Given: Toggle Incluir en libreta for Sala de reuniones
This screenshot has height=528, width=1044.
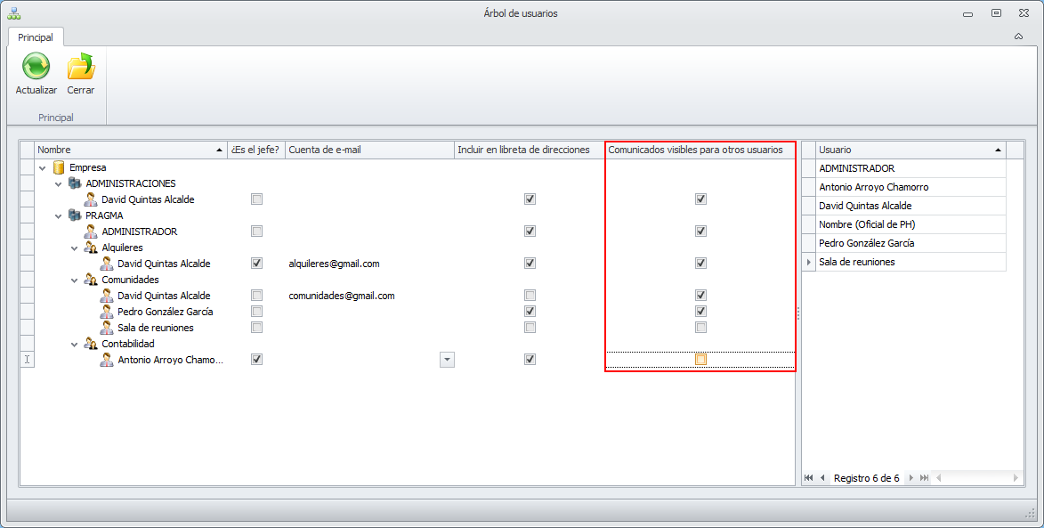Looking at the screenshot, I should click(x=530, y=327).
